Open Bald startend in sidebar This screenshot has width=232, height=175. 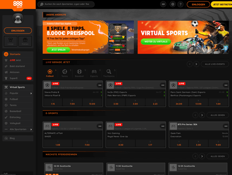(x=18, y=66)
